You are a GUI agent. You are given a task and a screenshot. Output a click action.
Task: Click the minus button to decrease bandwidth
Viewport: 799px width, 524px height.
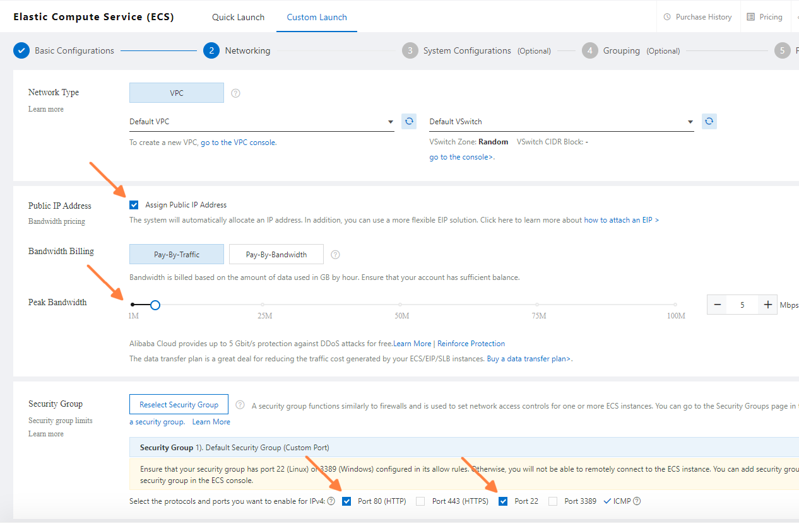pyautogui.click(x=718, y=305)
